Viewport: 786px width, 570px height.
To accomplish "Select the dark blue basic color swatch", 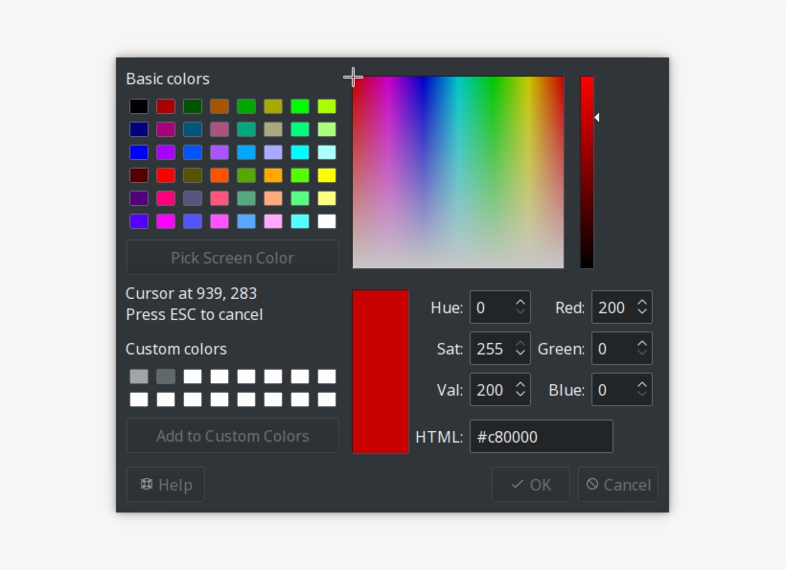I will coord(137,128).
